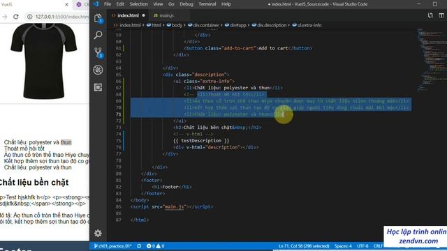The width and height of the screenshot is (447, 251).
Task: Click the open changes compare icon
Action: click(430, 15)
